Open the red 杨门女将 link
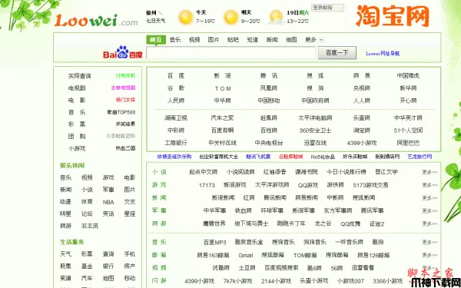Screen dimensions: 461x288 pyautogui.click(x=125, y=100)
